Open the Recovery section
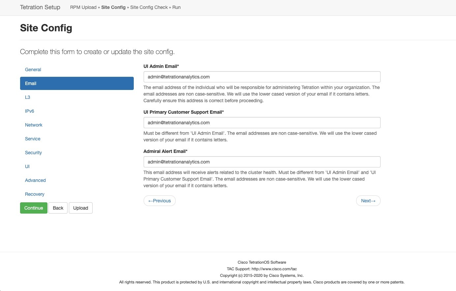The width and height of the screenshot is (456, 291). point(35,194)
